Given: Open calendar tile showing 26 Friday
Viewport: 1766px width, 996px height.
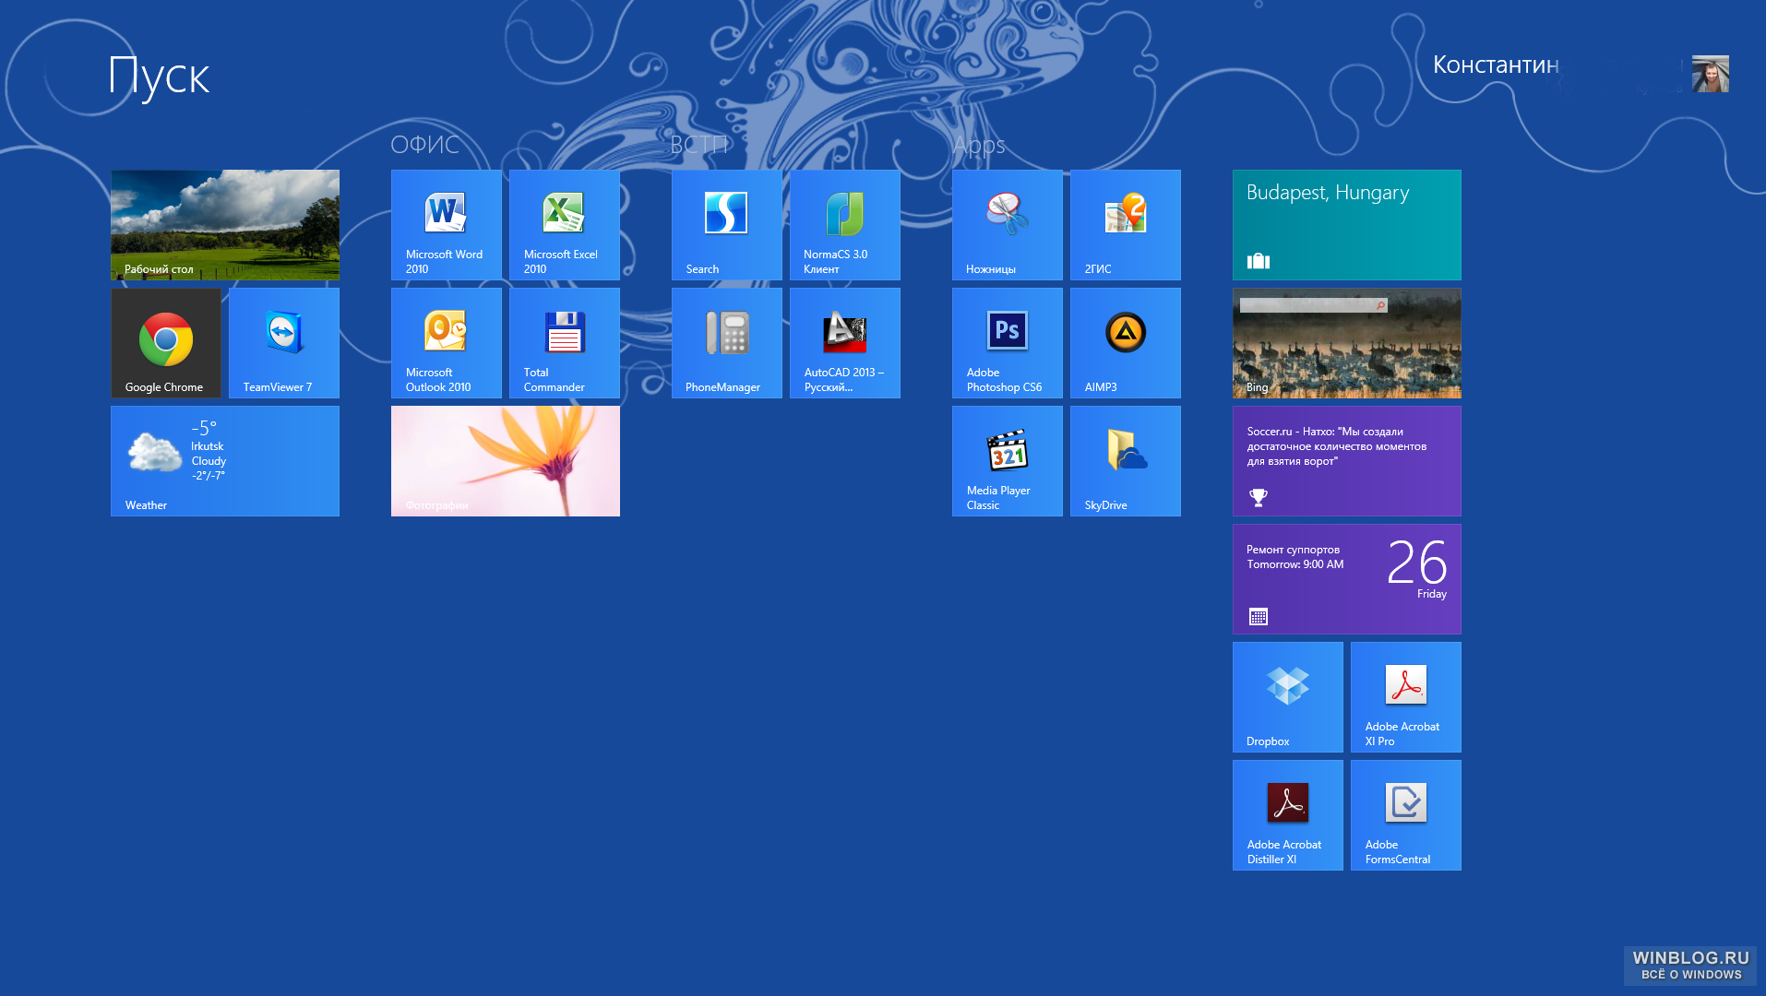Looking at the screenshot, I should click(1347, 579).
